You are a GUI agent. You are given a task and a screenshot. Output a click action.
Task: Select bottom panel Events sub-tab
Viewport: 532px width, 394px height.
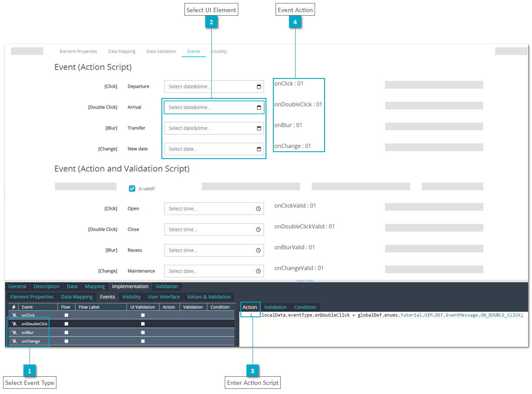108,297
